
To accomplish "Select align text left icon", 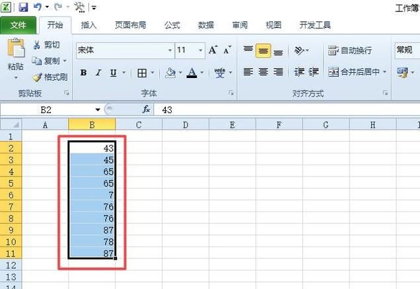I will pos(248,72).
